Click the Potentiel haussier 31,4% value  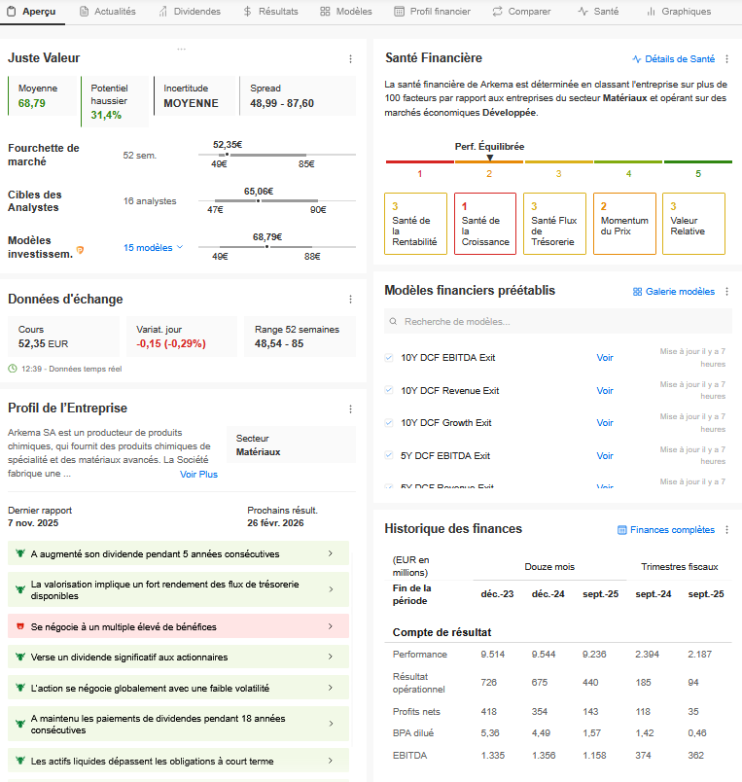106,115
